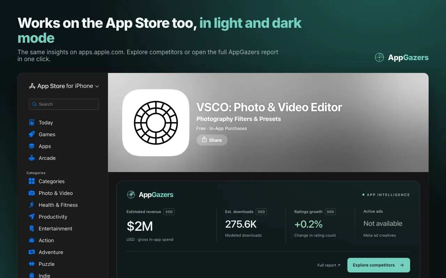This screenshot has height=278, width=446.
Task: Click the Arcade joystick icon
Action: 32,158
